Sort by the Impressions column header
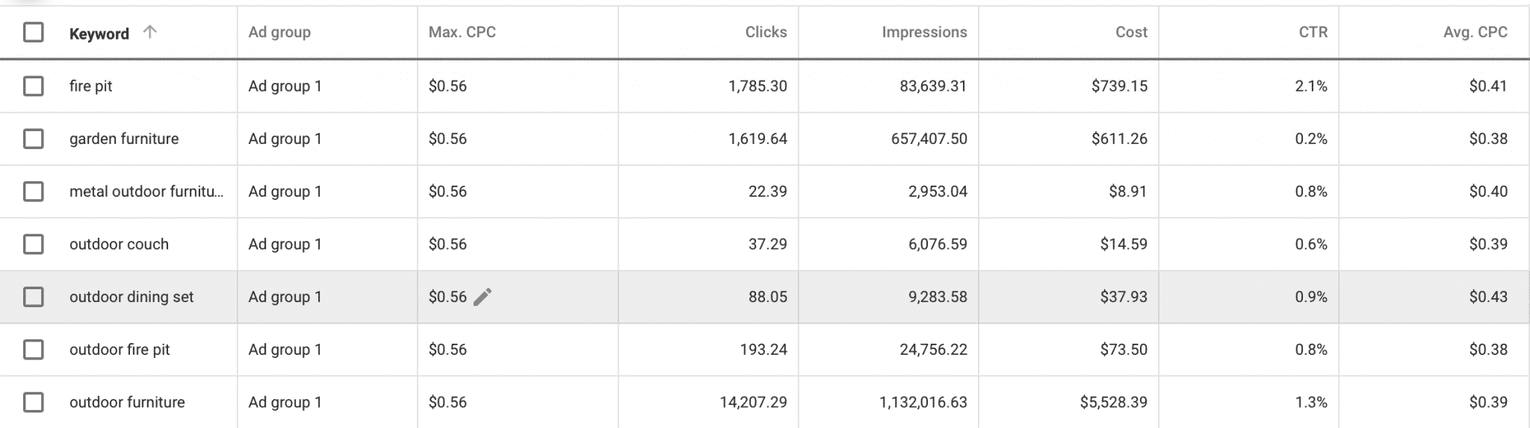This screenshot has height=428, width=1530. [x=924, y=32]
